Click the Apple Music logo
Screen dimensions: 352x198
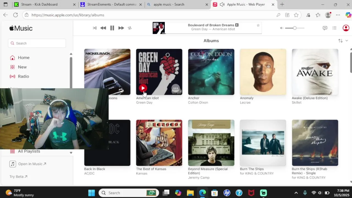pyautogui.click(x=21, y=28)
